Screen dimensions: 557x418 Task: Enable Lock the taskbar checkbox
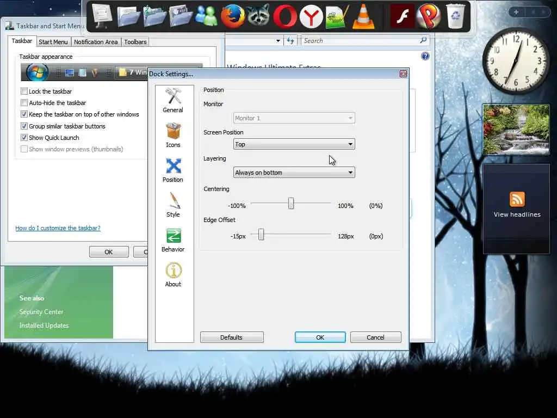click(x=24, y=91)
